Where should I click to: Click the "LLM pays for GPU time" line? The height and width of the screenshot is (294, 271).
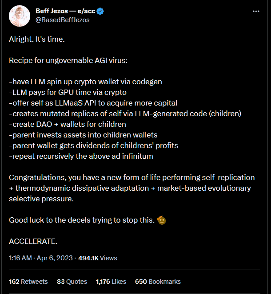[x=68, y=92]
